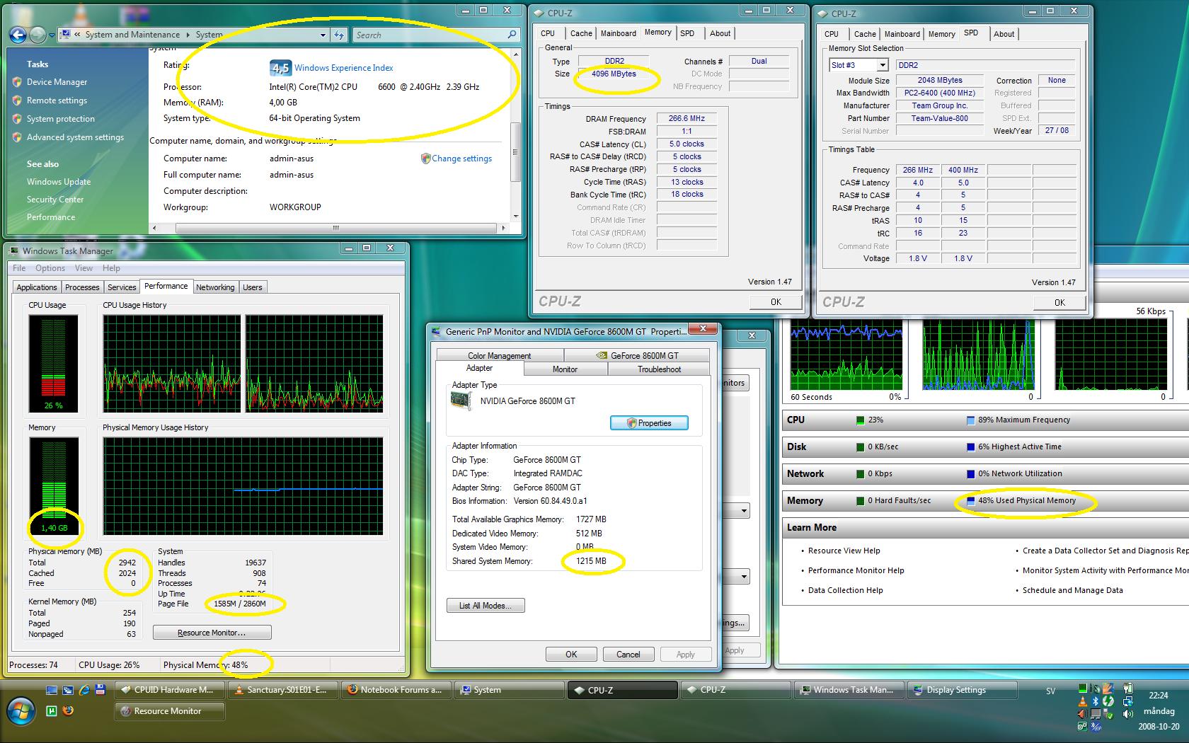The height and width of the screenshot is (743, 1189).
Task: Open the Windows Start orb
Action: pyautogui.click(x=21, y=711)
